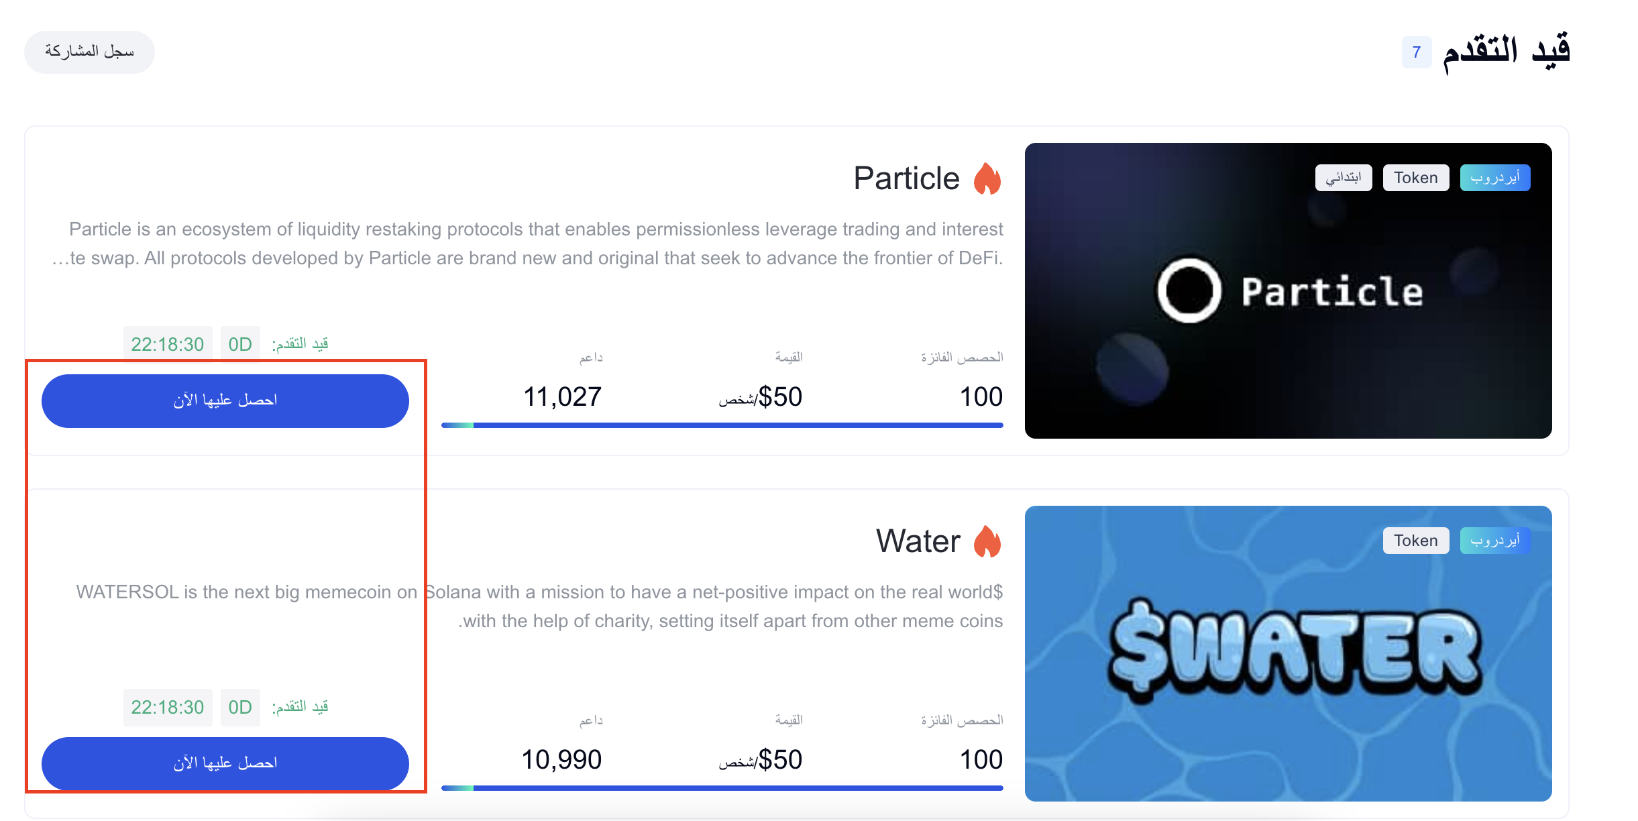Open the Water project title link
Image resolution: width=1638 pixels, height=821 pixels.
point(918,542)
